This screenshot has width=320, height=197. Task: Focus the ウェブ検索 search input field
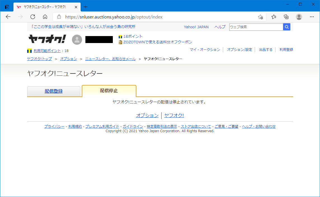(x=256, y=27)
